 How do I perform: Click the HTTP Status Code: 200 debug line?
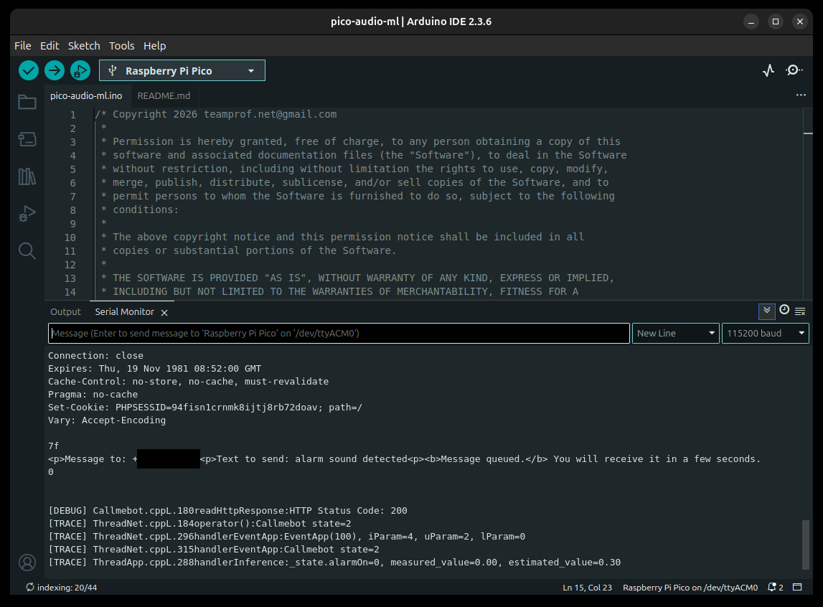pyautogui.click(x=227, y=510)
